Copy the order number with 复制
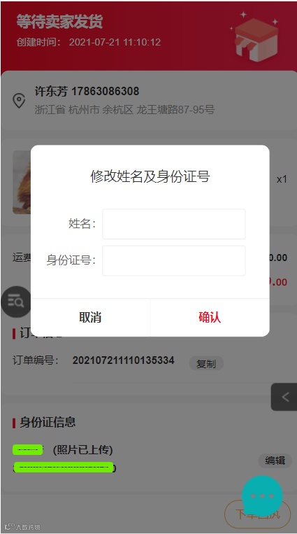The width and height of the screenshot is (297, 534). point(206,364)
